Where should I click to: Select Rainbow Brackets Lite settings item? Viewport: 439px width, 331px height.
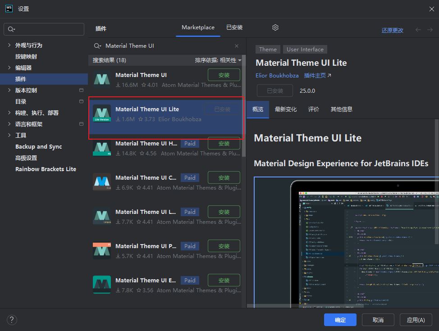click(x=46, y=169)
